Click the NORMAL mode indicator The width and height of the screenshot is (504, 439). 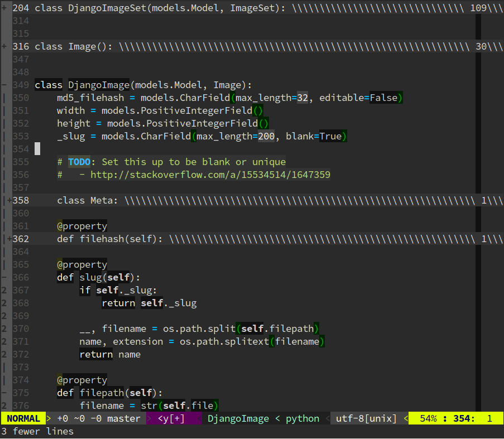pyautogui.click(x=22, y=418)
